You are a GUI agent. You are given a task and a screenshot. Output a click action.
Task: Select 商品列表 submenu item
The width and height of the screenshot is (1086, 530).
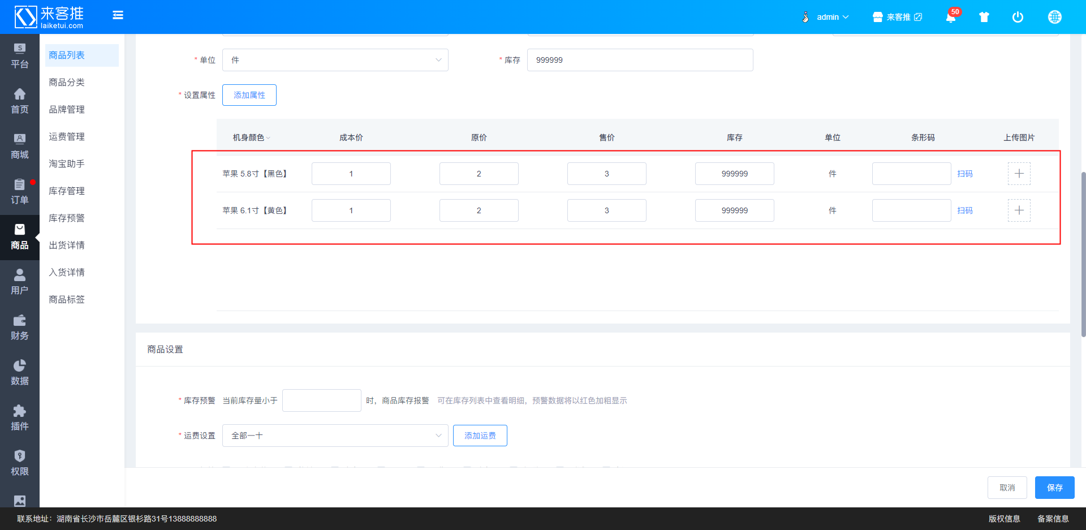coord(82,55)
